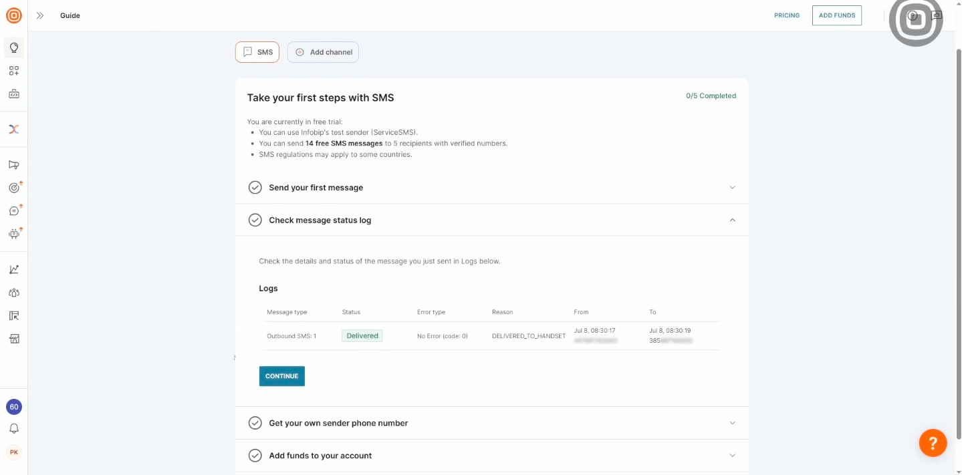Screen dimensions: 962x475
Task: Expand the Add funds to your account chevron
Action: coord(732,456)
